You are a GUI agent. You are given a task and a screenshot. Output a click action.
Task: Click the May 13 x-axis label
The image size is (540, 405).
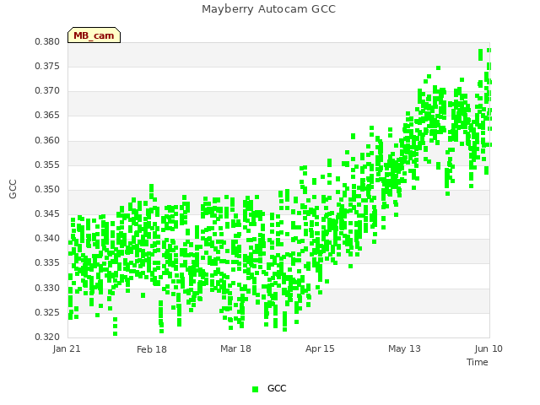[404, 348]
